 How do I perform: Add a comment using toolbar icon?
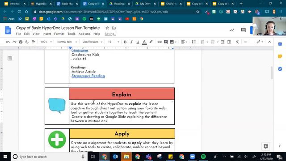pyautogui.click(x=166, y=42)
